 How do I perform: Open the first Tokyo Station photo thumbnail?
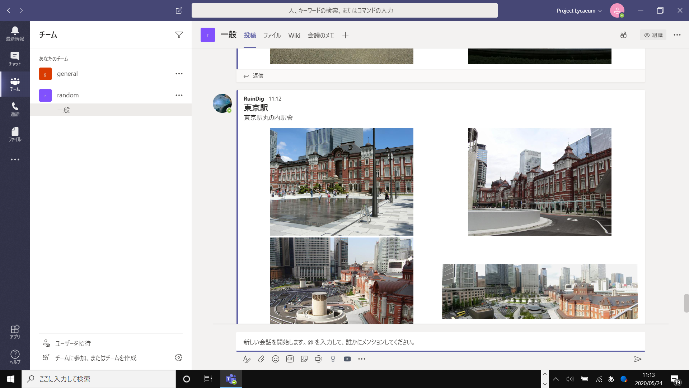pyautogui.click(x=341, y=181)
